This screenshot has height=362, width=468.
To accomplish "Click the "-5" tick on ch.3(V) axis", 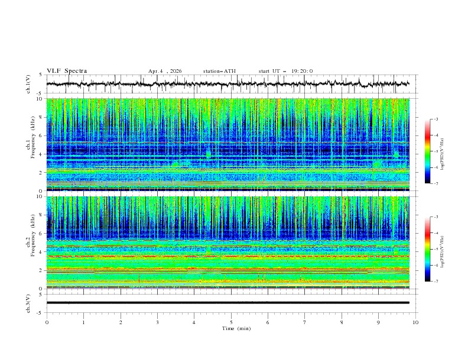I will [x=40, y=313].
